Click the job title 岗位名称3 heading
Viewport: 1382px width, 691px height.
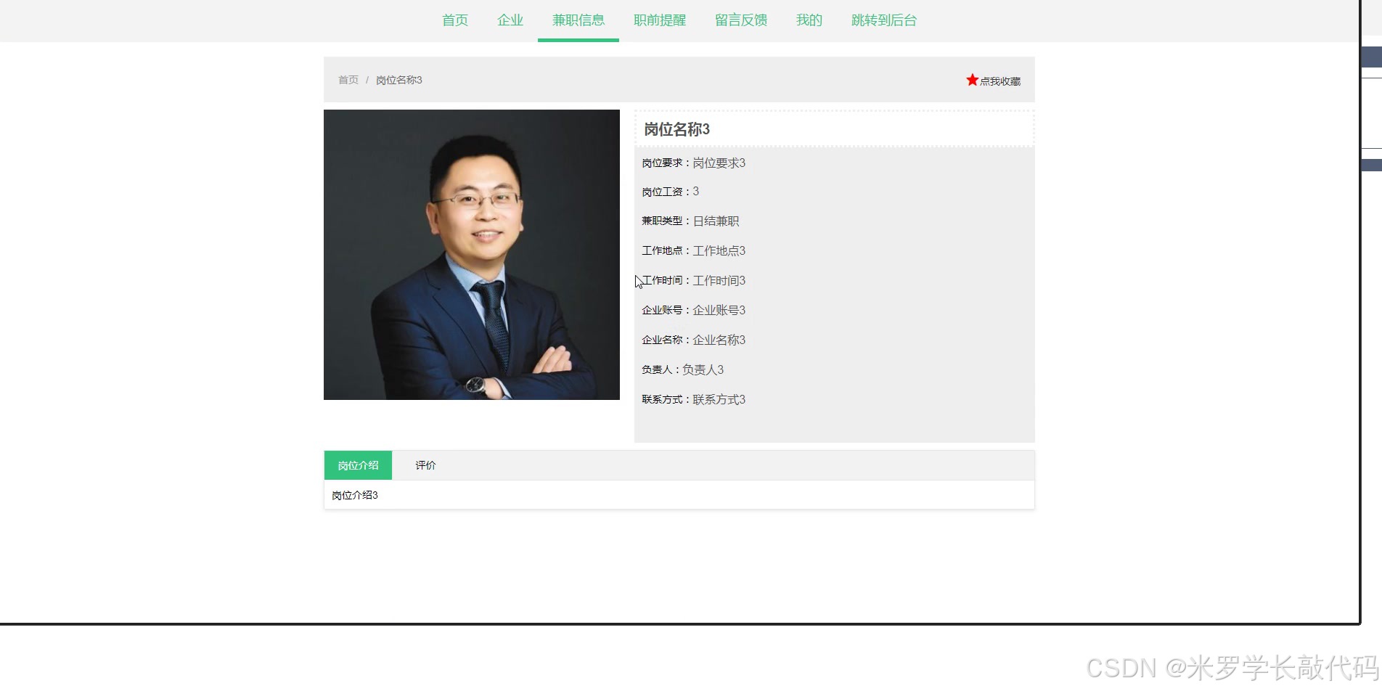coord(677,128)
